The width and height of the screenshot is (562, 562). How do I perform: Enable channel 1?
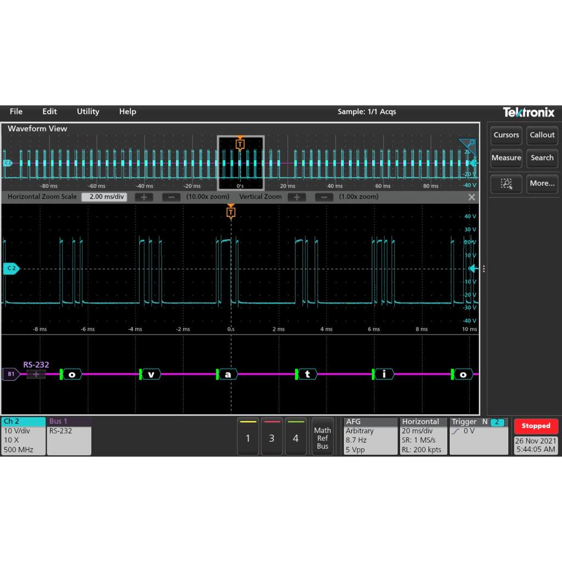pyautogui.click(x=248, y=437)
